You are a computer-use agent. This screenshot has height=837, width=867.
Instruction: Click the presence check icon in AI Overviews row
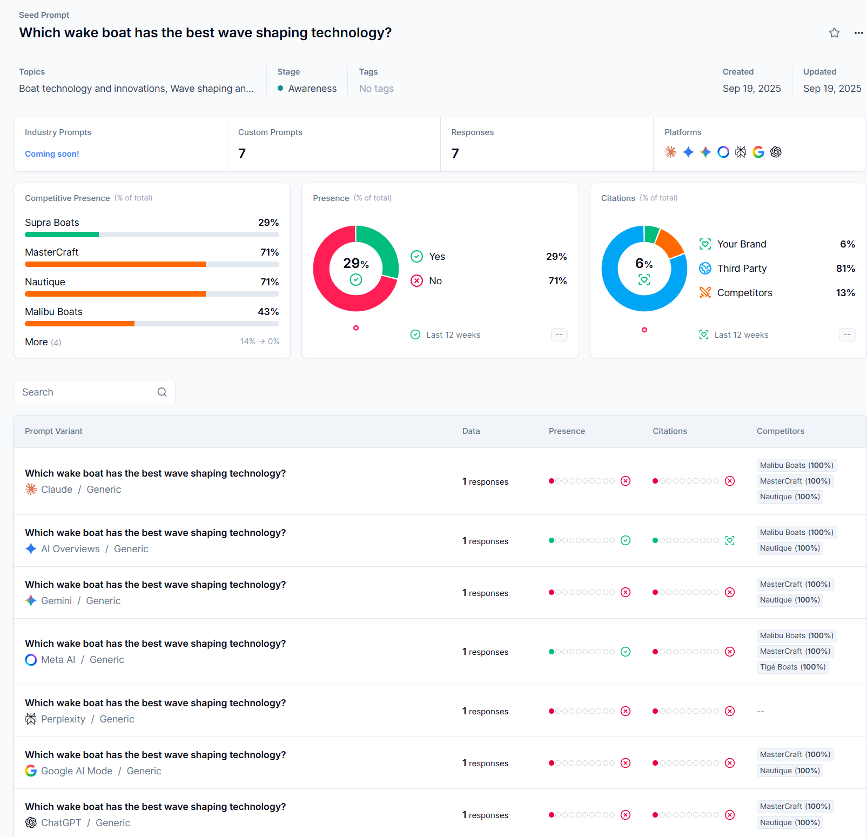(626, 540)
